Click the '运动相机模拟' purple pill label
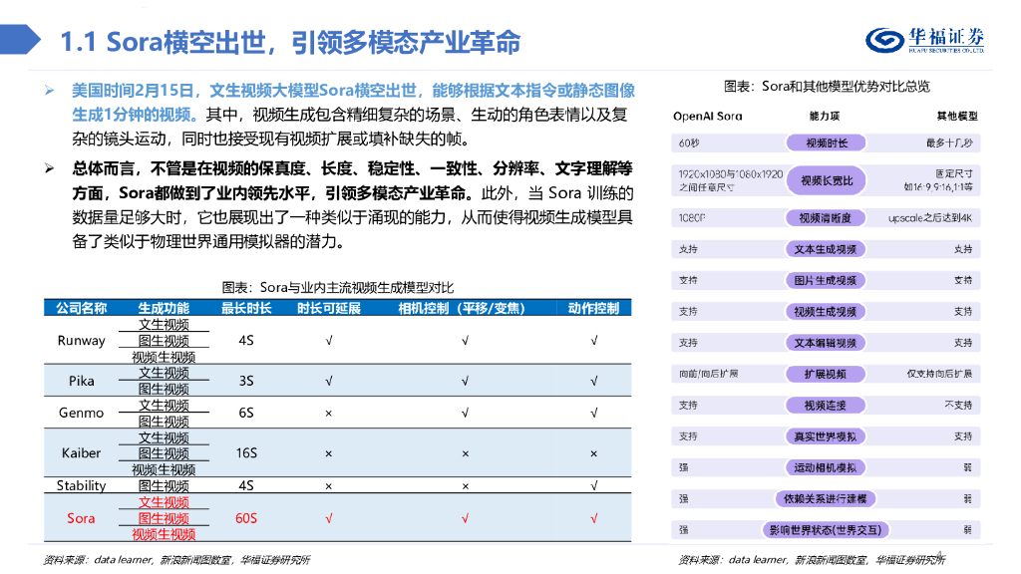 [826, 468]
